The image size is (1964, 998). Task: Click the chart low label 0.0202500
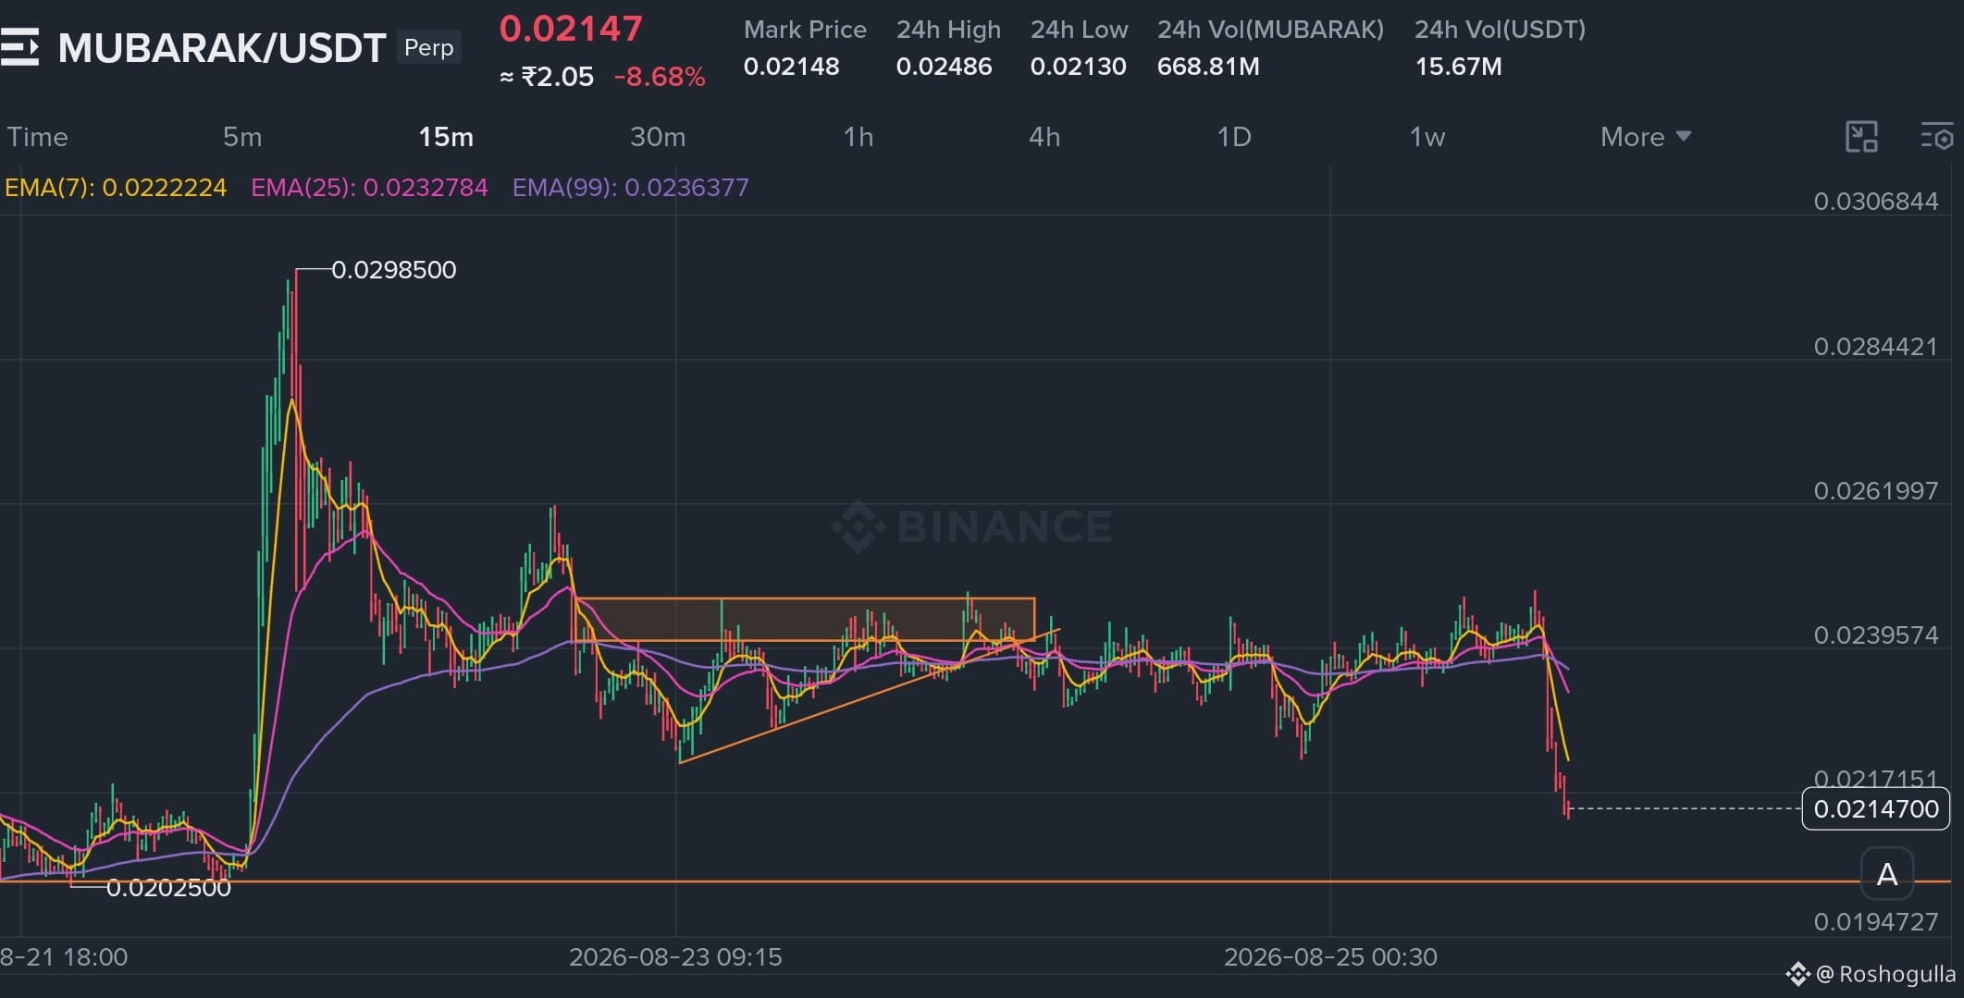coord(168,888)
